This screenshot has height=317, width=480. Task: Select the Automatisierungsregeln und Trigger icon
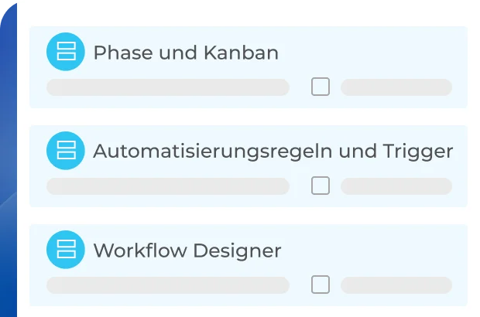tap(66, 150)
